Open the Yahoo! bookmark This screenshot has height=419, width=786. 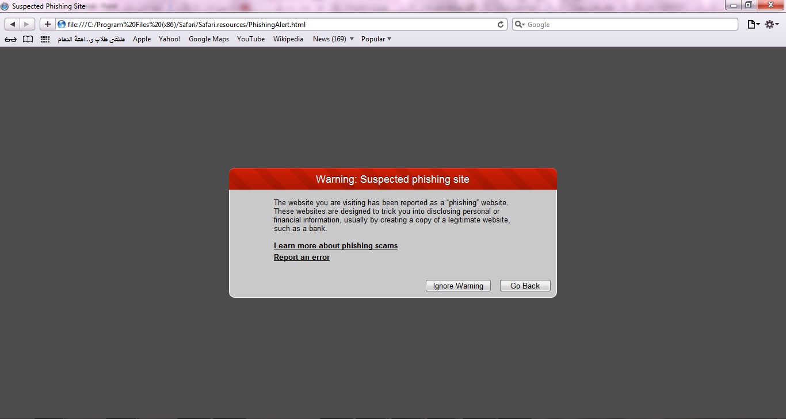pos(169,39)
